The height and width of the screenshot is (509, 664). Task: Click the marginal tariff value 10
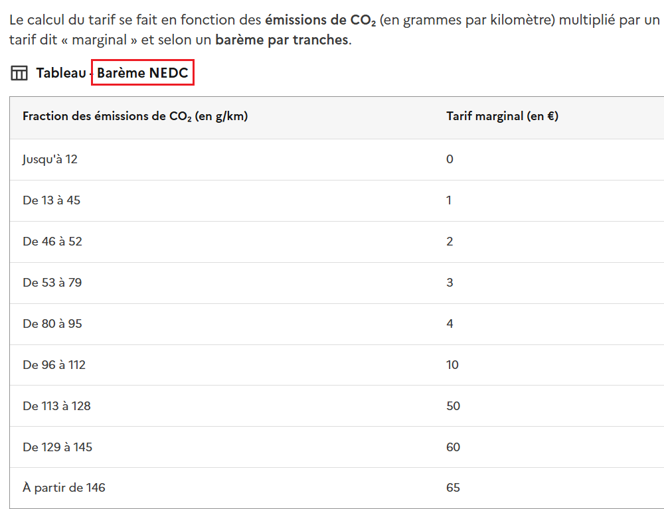point(452,364)
